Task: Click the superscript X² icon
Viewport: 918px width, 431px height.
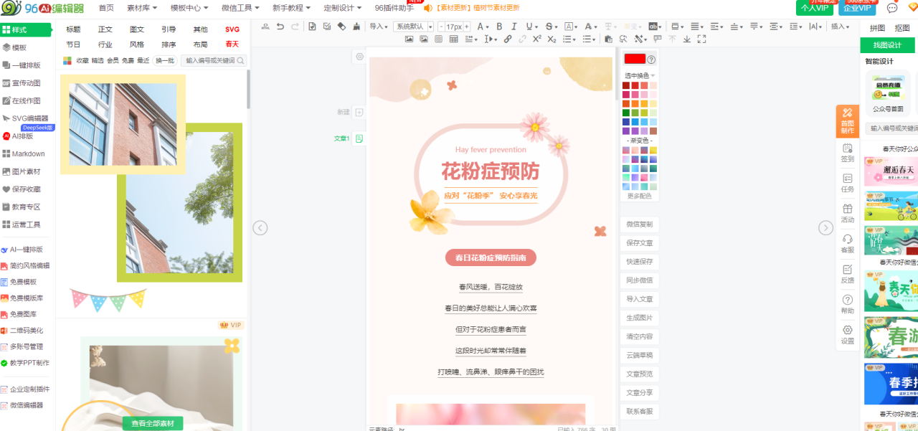Action: point(536,39)
